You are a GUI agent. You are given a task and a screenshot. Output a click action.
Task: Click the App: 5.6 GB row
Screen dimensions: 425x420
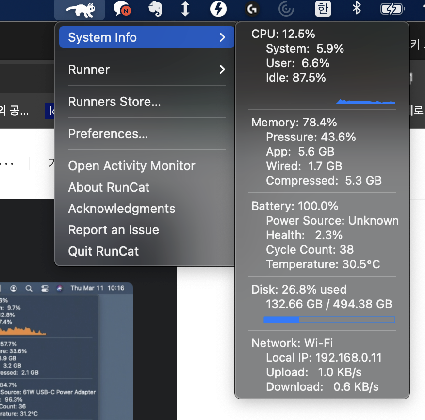click(x=300, y=152)
